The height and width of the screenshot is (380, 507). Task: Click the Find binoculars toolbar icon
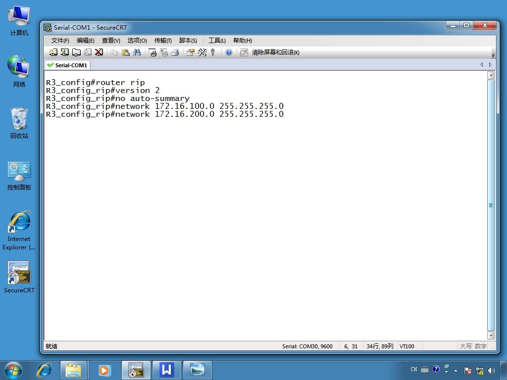point(137,52)
